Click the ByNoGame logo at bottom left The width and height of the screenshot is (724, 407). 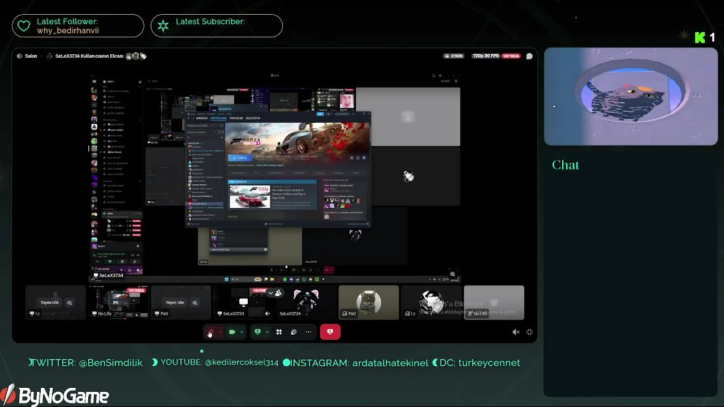tap(55, 395)
